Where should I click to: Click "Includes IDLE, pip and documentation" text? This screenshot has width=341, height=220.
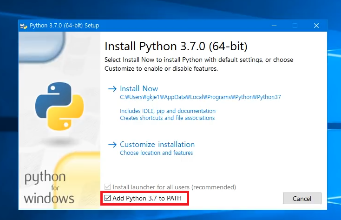[168, 111]
